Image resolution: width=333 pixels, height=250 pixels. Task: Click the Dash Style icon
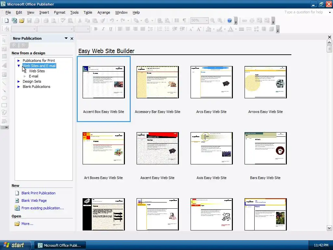click(x=249, y=29)
